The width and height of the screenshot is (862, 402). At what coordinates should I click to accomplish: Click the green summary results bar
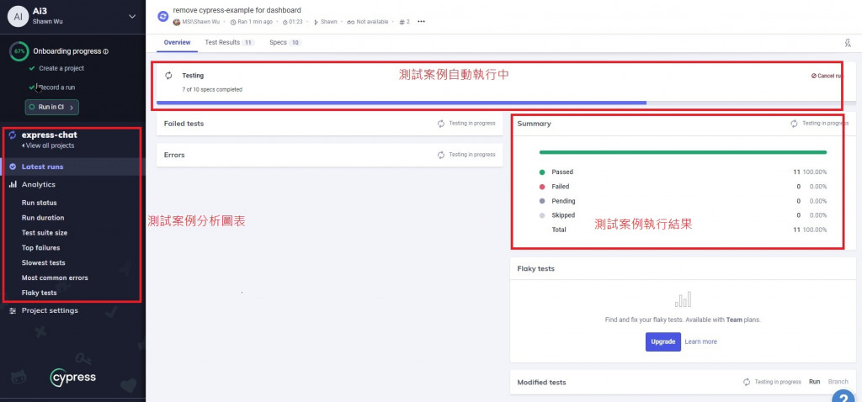[x=683, y=152]
